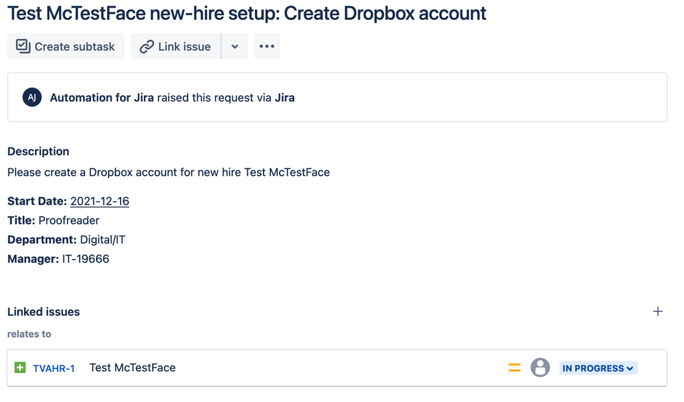
Task: Click the AJ Automation for Jira avatar
Action: (x=32, y=97)
